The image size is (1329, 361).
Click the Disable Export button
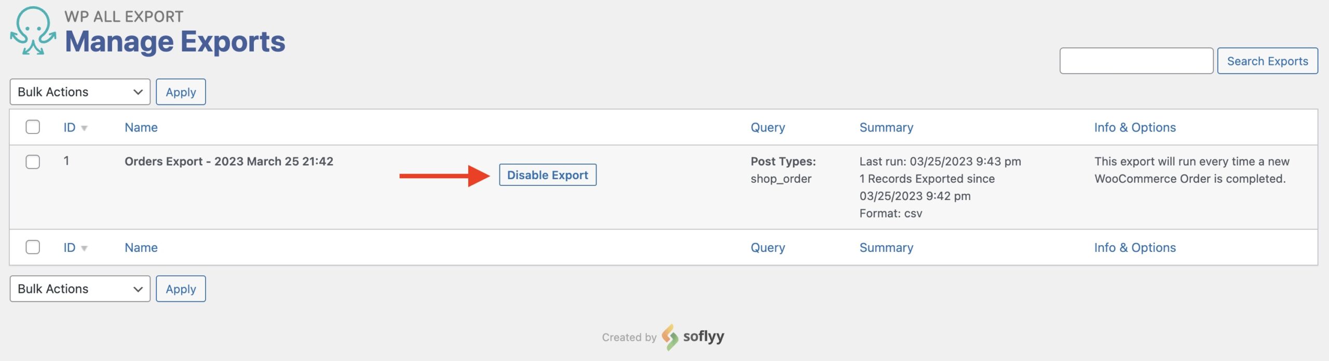pyautogui.click(x=547, y=175)
